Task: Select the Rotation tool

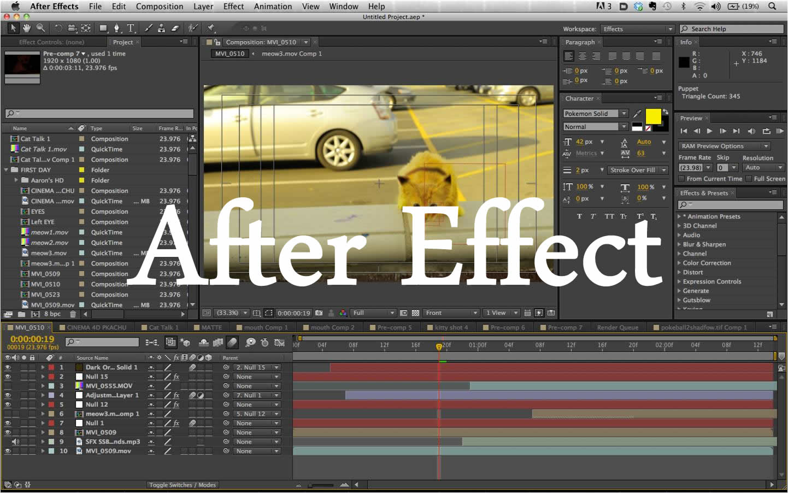Action: pos(58,28)
